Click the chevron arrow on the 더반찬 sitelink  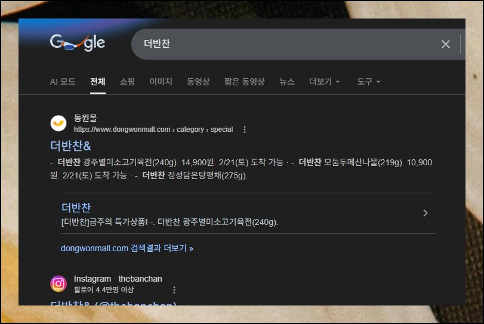pos(426,213)
